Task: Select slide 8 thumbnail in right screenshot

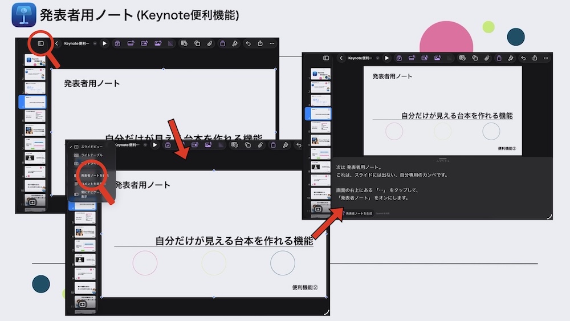Action: (x=320, y=166)
